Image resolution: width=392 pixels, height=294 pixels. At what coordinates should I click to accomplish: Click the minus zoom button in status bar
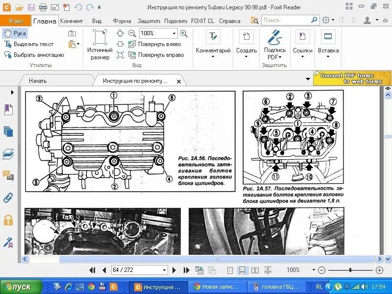tap(322, 270)
